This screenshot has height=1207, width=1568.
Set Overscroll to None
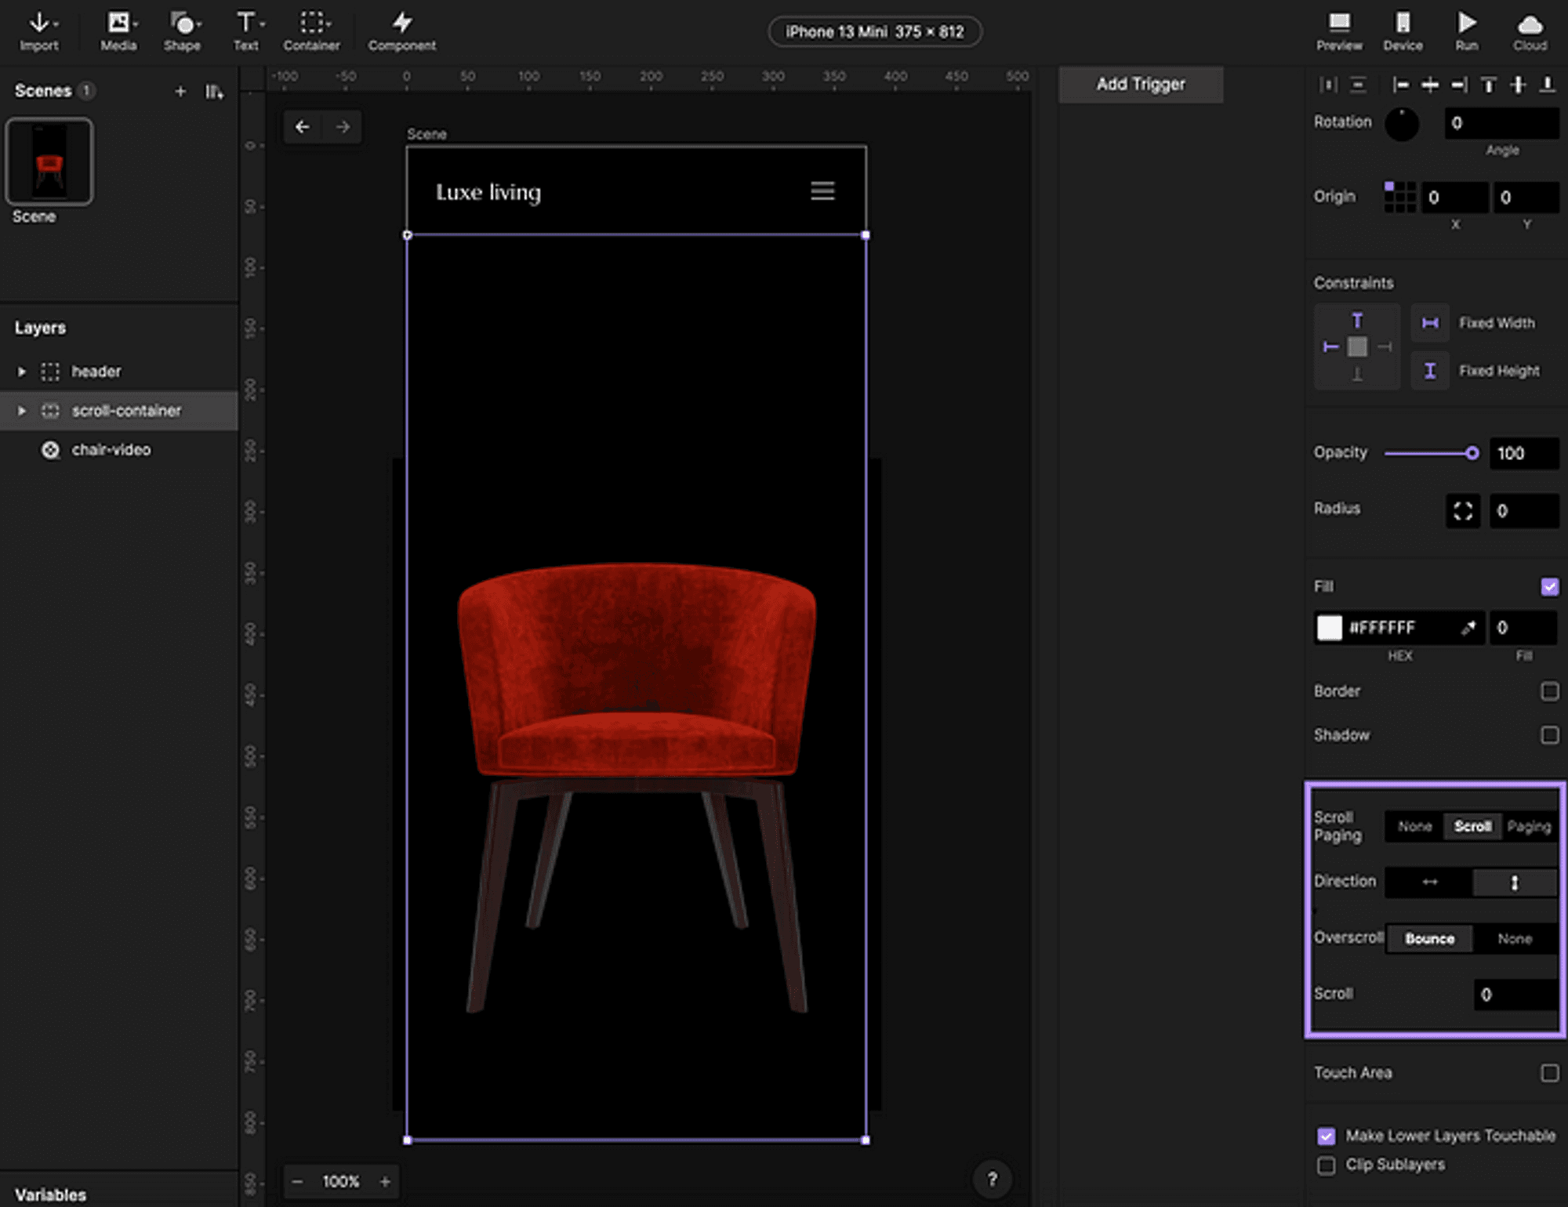[x=1514, y=938]
